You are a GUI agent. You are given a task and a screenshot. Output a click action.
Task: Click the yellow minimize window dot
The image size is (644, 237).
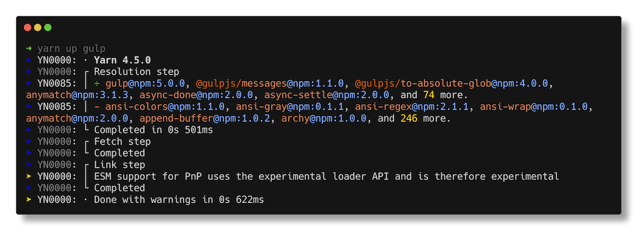(38, 28)
